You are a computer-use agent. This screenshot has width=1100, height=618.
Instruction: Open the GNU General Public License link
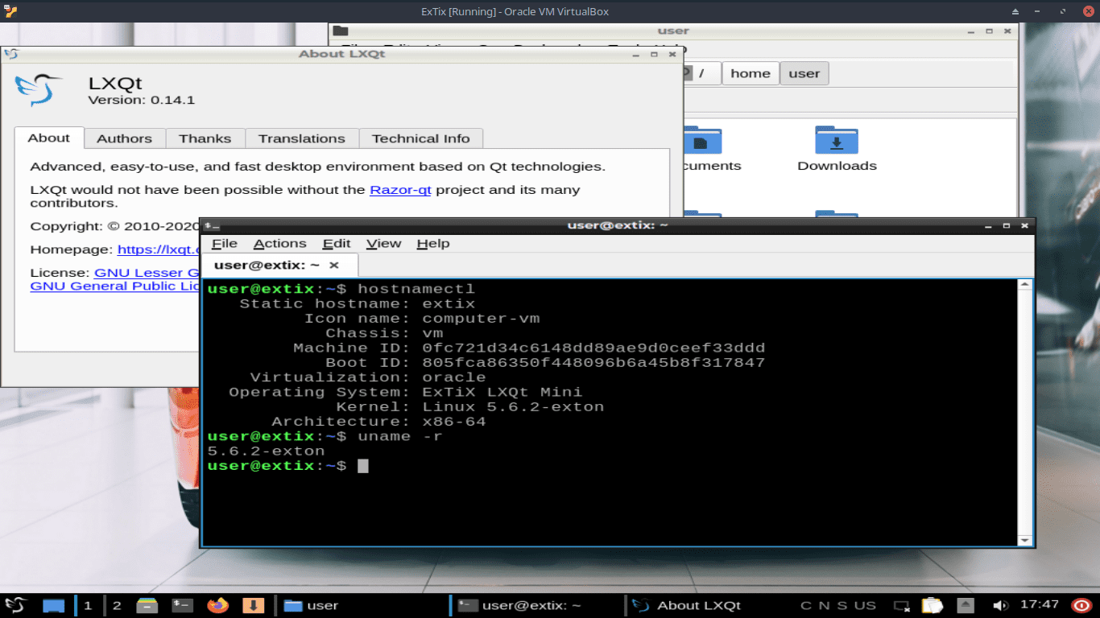coord(115,286)
